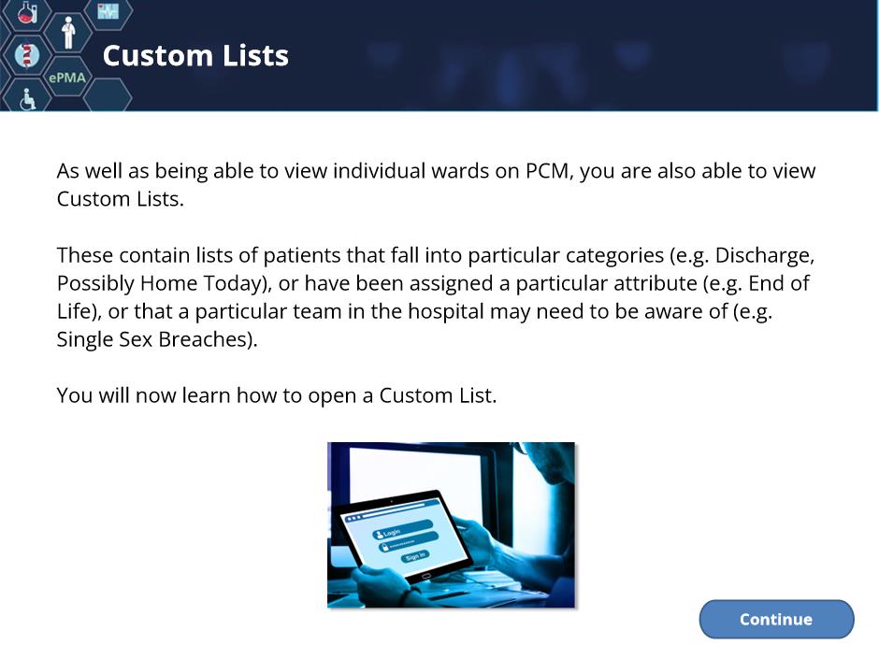Click the empty hexagon beside ePMA
879x659 pixels.
(108, 94)
